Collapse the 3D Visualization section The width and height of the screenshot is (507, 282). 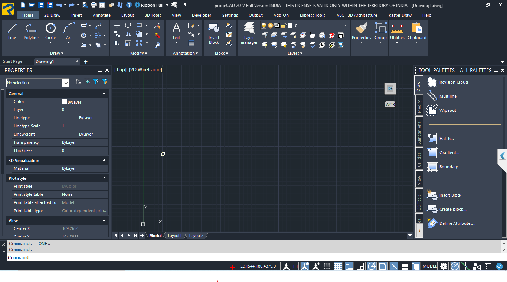(x=104, y=160)
